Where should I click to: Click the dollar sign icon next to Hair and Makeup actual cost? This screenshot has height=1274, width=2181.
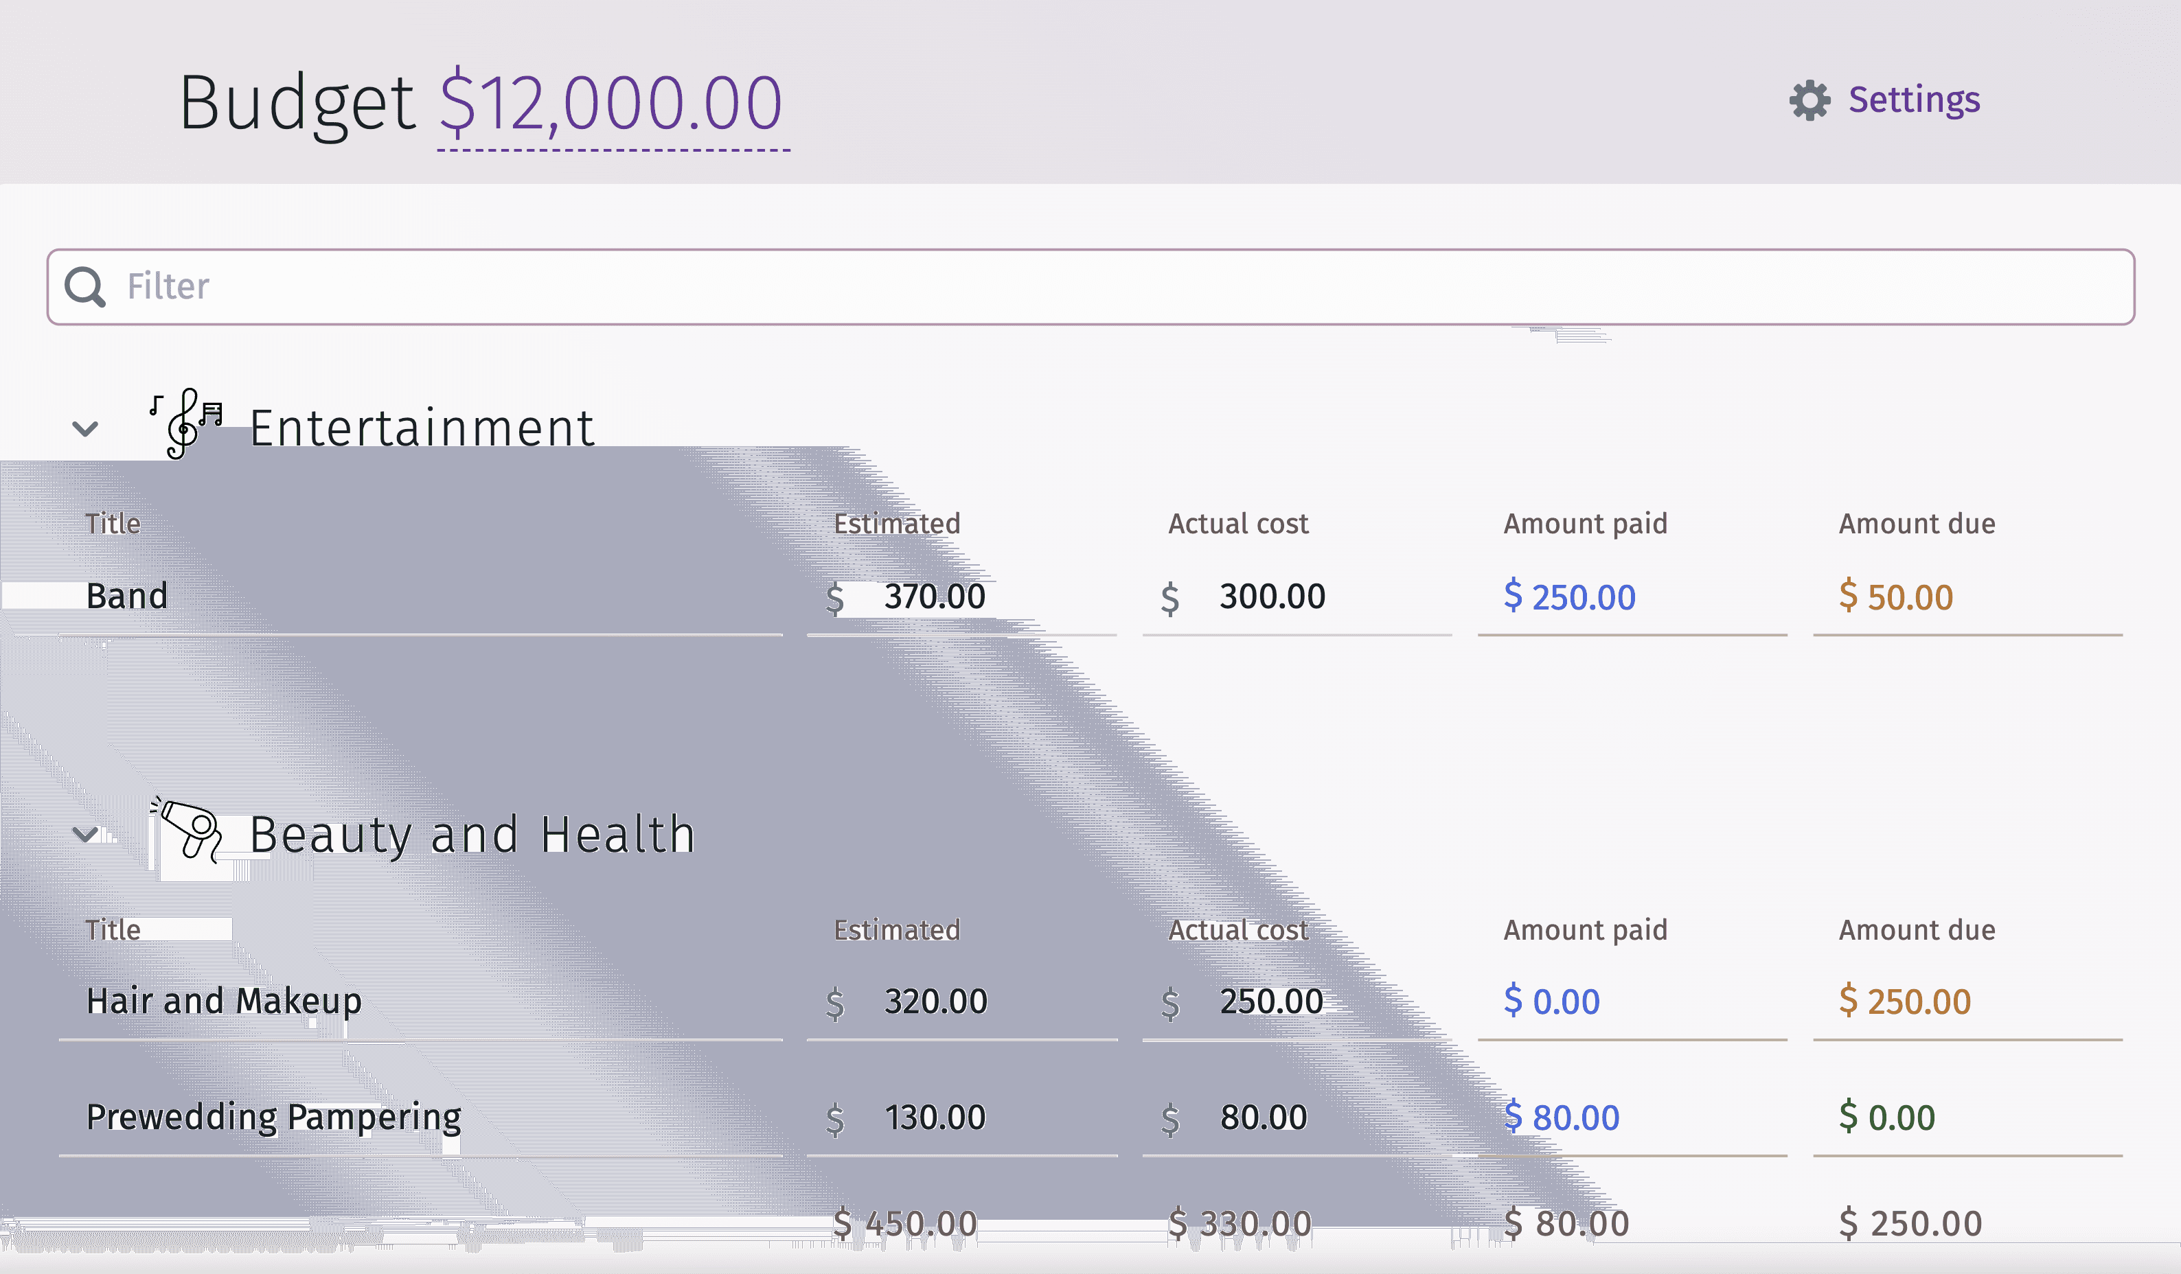coord(1169,999)
